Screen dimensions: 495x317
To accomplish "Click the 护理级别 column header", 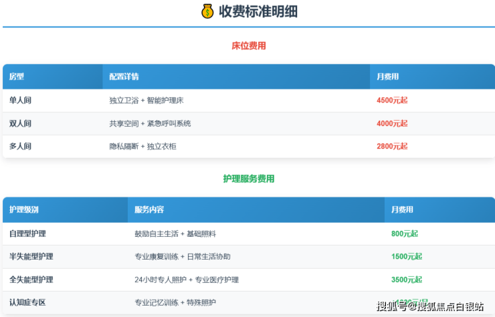I will click(x=24, y=210).
